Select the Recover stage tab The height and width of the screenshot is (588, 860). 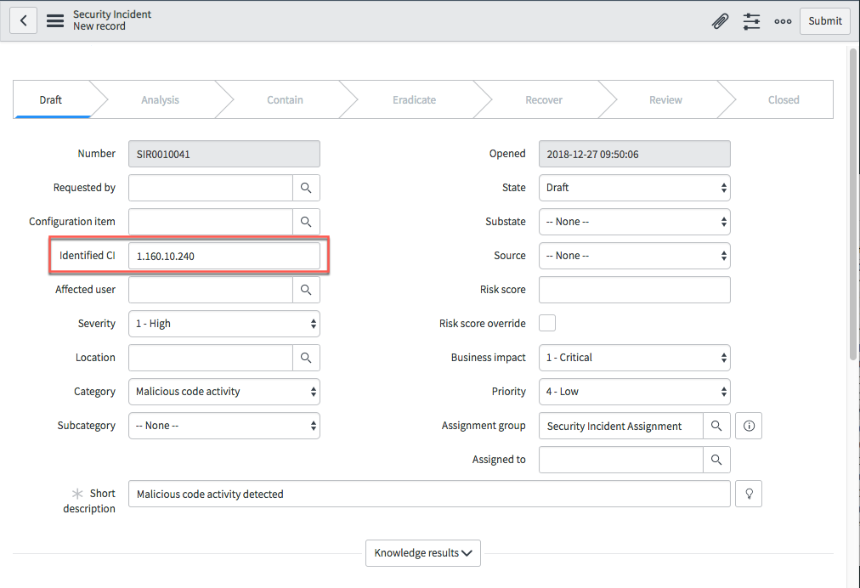tap(544, 99)
